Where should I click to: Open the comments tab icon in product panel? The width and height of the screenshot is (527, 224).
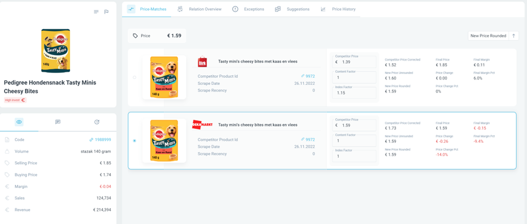coord(58,122)
